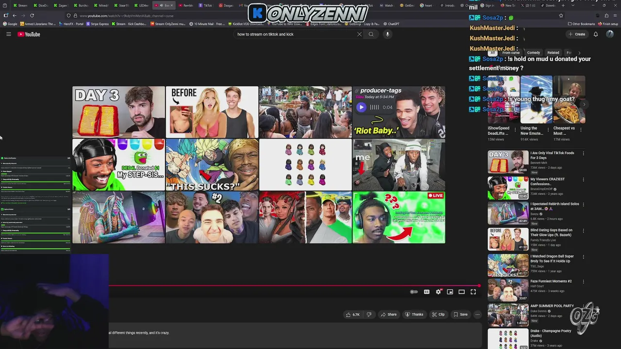Open the YouTube notifications bell

click(x=596, y=34)
